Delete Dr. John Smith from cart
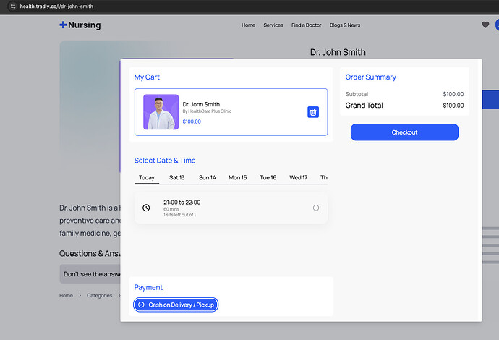The height and width of the screenshot is (340, 499). 313,111
